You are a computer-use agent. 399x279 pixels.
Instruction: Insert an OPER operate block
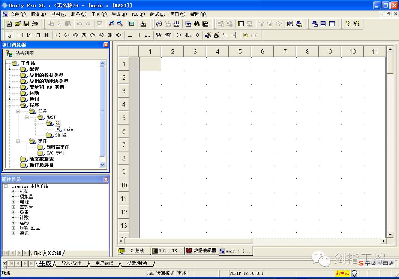pyautogui.click(x=159, y=35)
